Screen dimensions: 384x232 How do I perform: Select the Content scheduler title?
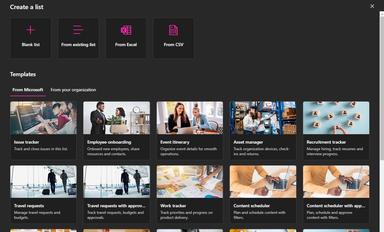(x=252, y=206)
